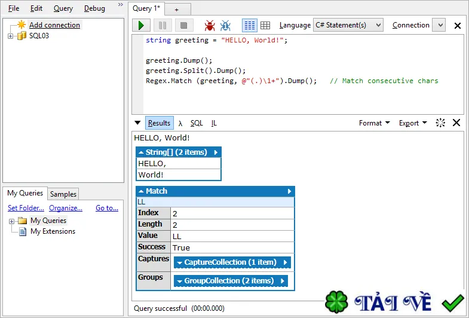Open the Language dropdown
This screenshot has width=469, height=318.
tap(348, 25)
